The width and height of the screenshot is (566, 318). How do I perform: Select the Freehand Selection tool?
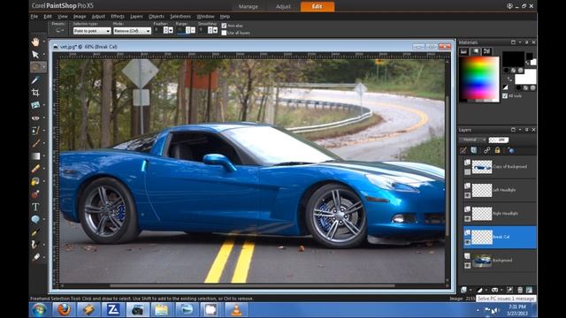pyautogui.click(x=35, y=67)
